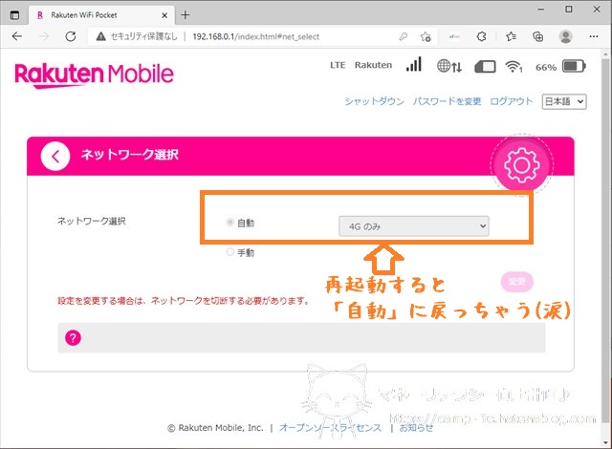
Task: Click the Rakuten carrier name text
Action: [373, 65]
